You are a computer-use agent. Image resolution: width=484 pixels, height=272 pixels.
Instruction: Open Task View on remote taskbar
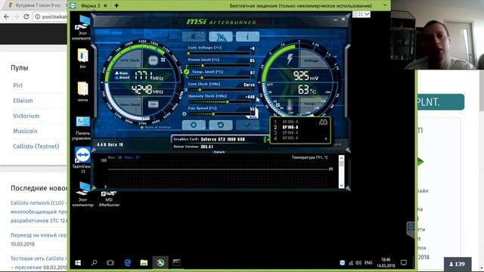coord(110,263)
